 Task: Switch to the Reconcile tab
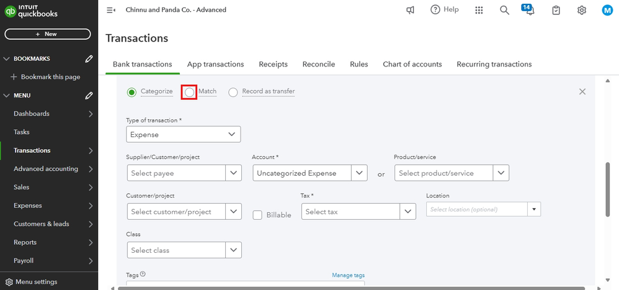point(318,64)
